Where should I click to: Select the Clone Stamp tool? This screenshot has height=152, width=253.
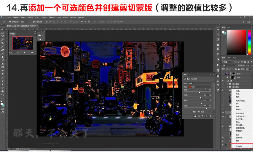[x=3, y=57]
